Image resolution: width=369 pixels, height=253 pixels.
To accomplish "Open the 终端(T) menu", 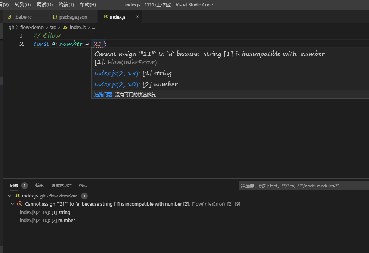I will click(x=66, y=5).
